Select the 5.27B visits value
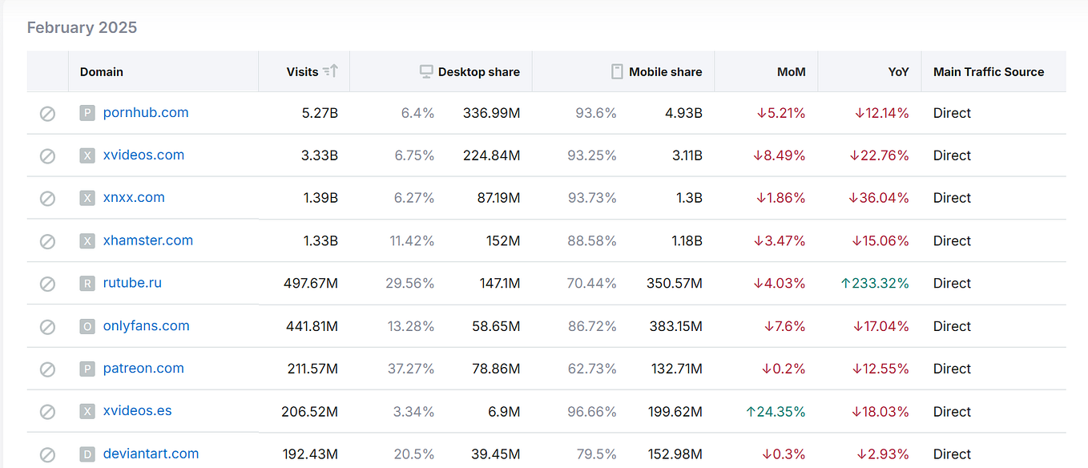This screenshot has height=468, width=1088. point(320,113)
